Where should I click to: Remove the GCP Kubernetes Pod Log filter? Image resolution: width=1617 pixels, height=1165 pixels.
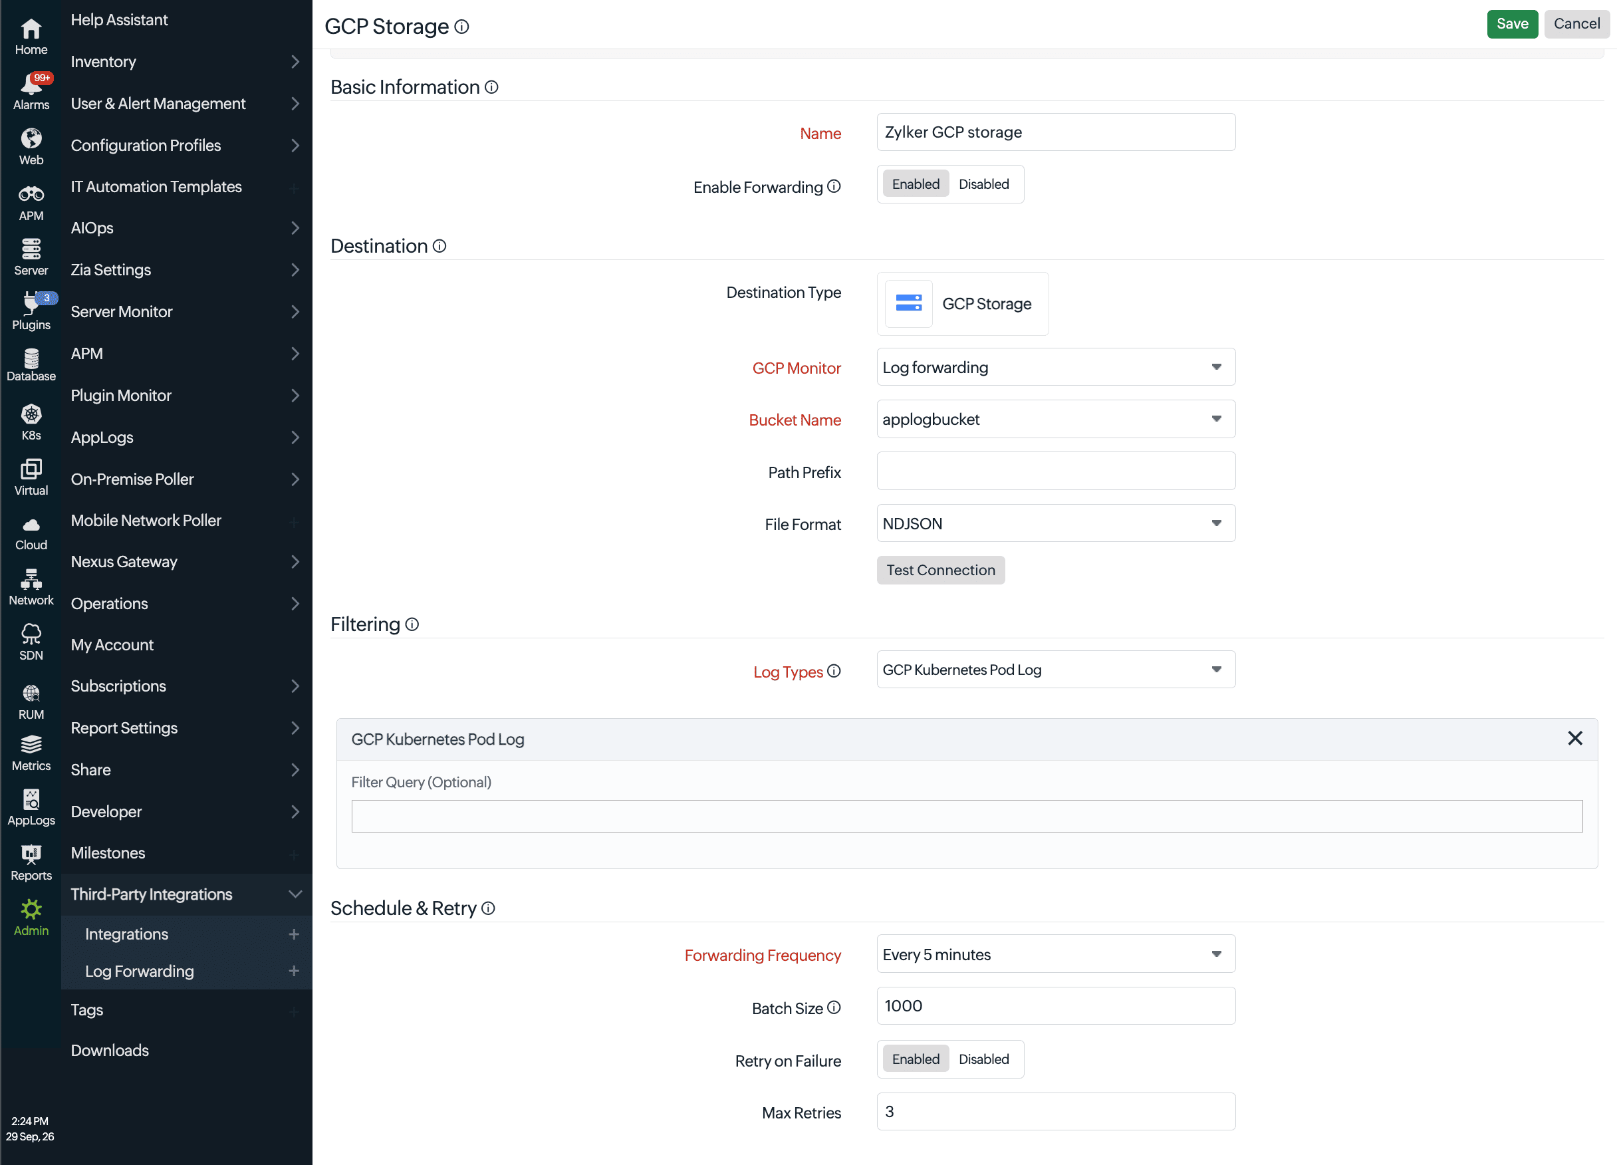(x=1574, y=739)
